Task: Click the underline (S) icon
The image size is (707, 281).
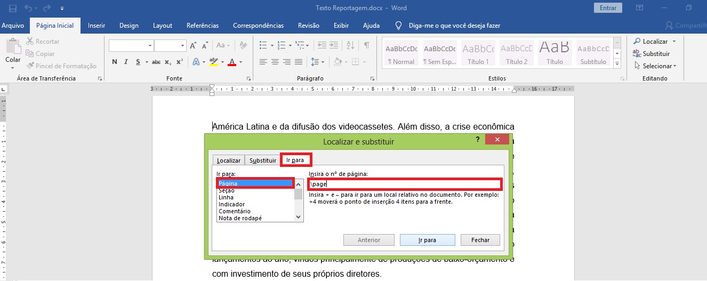Action: pyautogui.click(x=138, y=62)
